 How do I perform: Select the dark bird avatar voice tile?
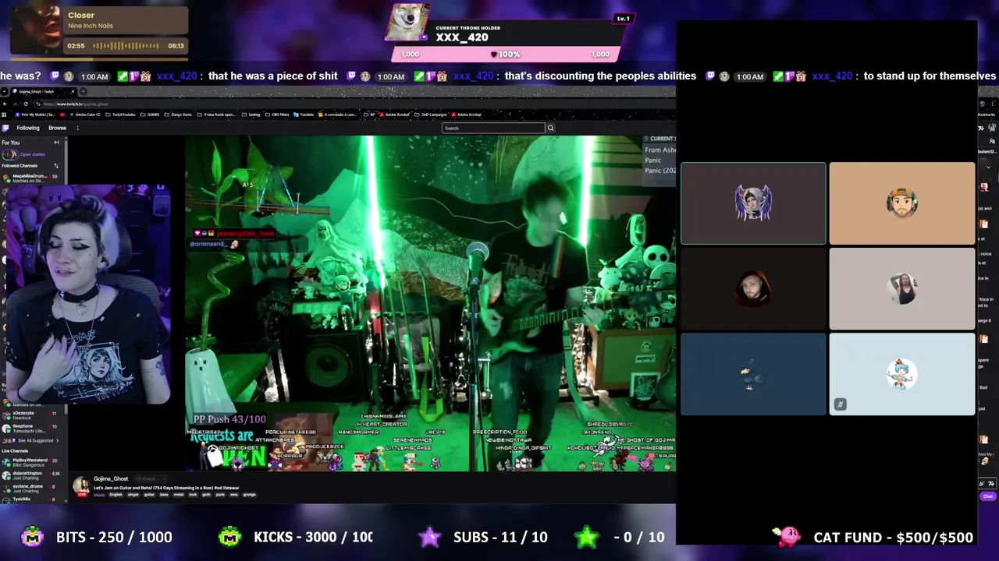(753, 375)
